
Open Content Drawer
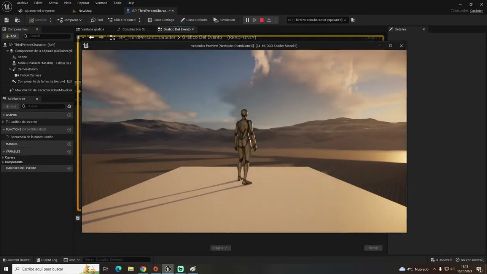click(16, 260)
